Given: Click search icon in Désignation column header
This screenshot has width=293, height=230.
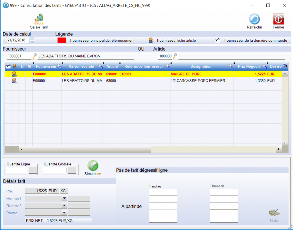Looking at the screenshot, I should [231, 66].
